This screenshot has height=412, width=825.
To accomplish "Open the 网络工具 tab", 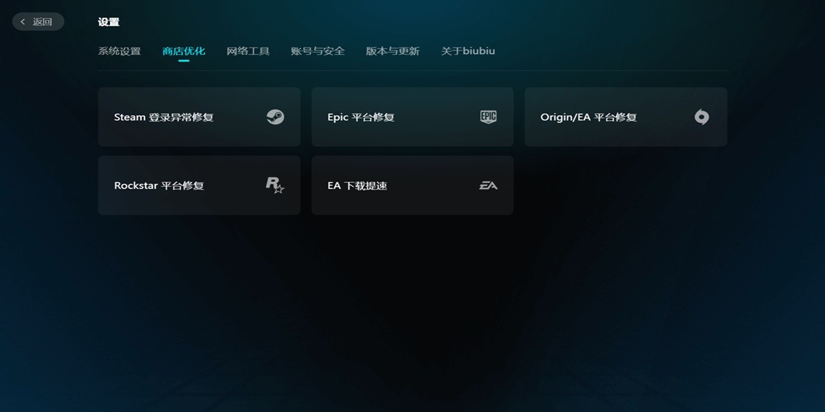I will [247, 50].
